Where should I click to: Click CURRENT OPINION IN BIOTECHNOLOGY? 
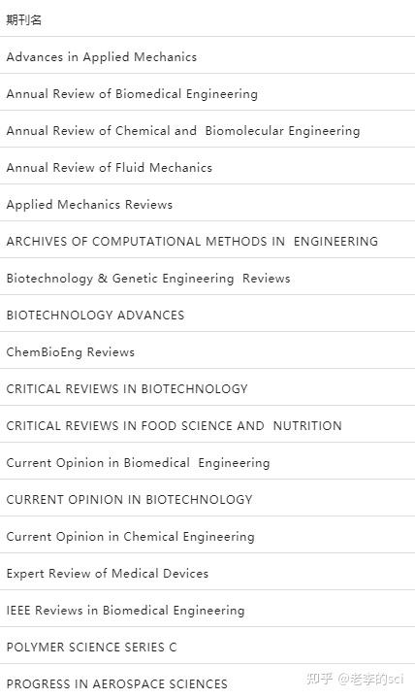pyautogui.click(x=129, y=500)
